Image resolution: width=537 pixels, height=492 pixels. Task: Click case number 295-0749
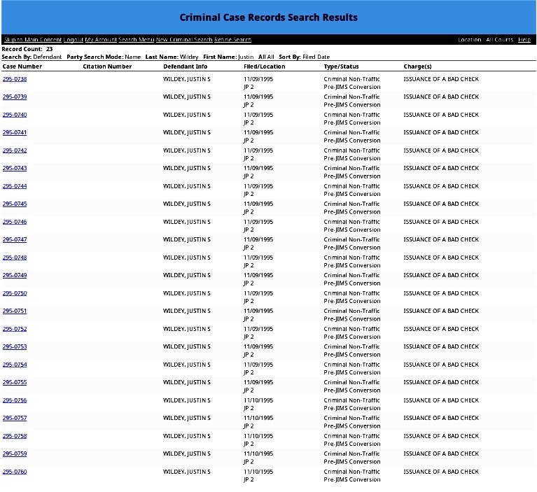pyautogui.click(x=15, y=275)
